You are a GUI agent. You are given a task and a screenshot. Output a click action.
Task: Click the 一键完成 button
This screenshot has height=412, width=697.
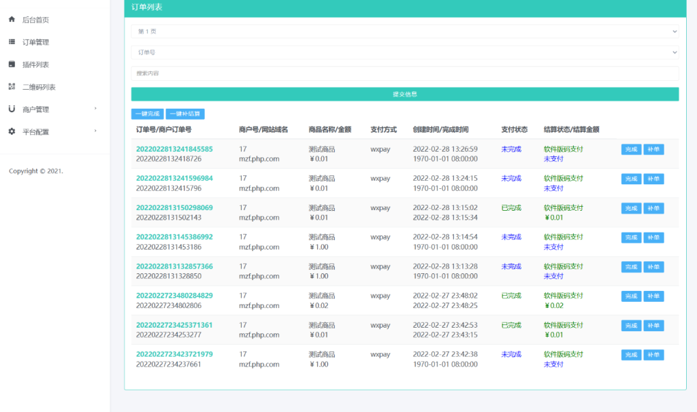click(x=147, y=114)
